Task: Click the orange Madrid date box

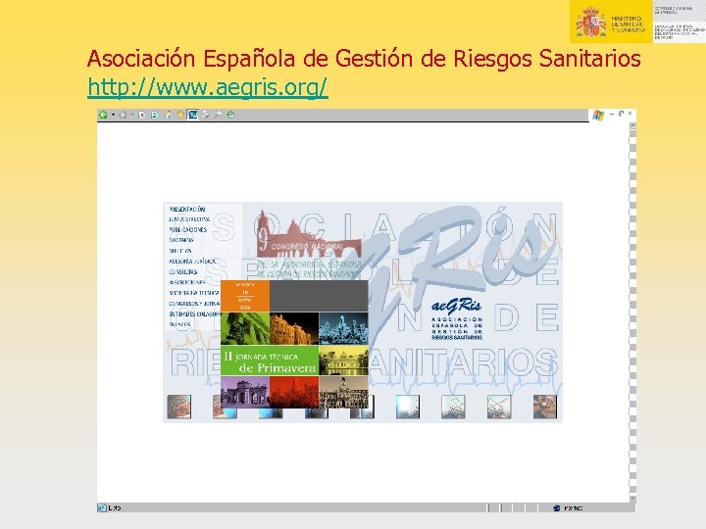Action: pyautogui.click(x=245, y=296)
